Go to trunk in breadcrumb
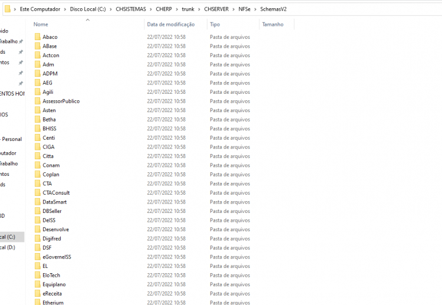Screen dimensions: 442x305 coord(188,9)
